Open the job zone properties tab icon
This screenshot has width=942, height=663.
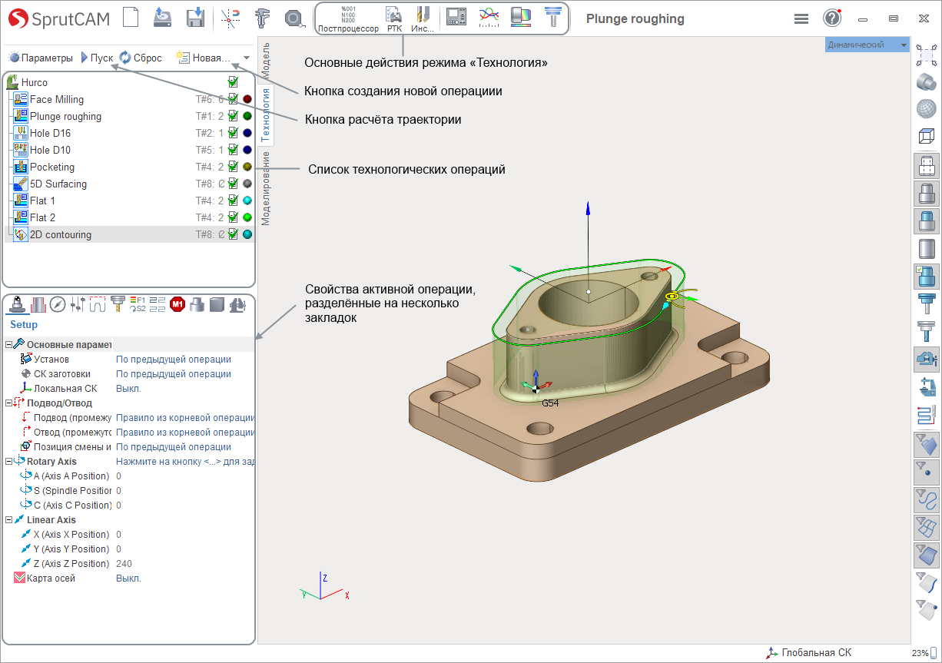(38, 305)
